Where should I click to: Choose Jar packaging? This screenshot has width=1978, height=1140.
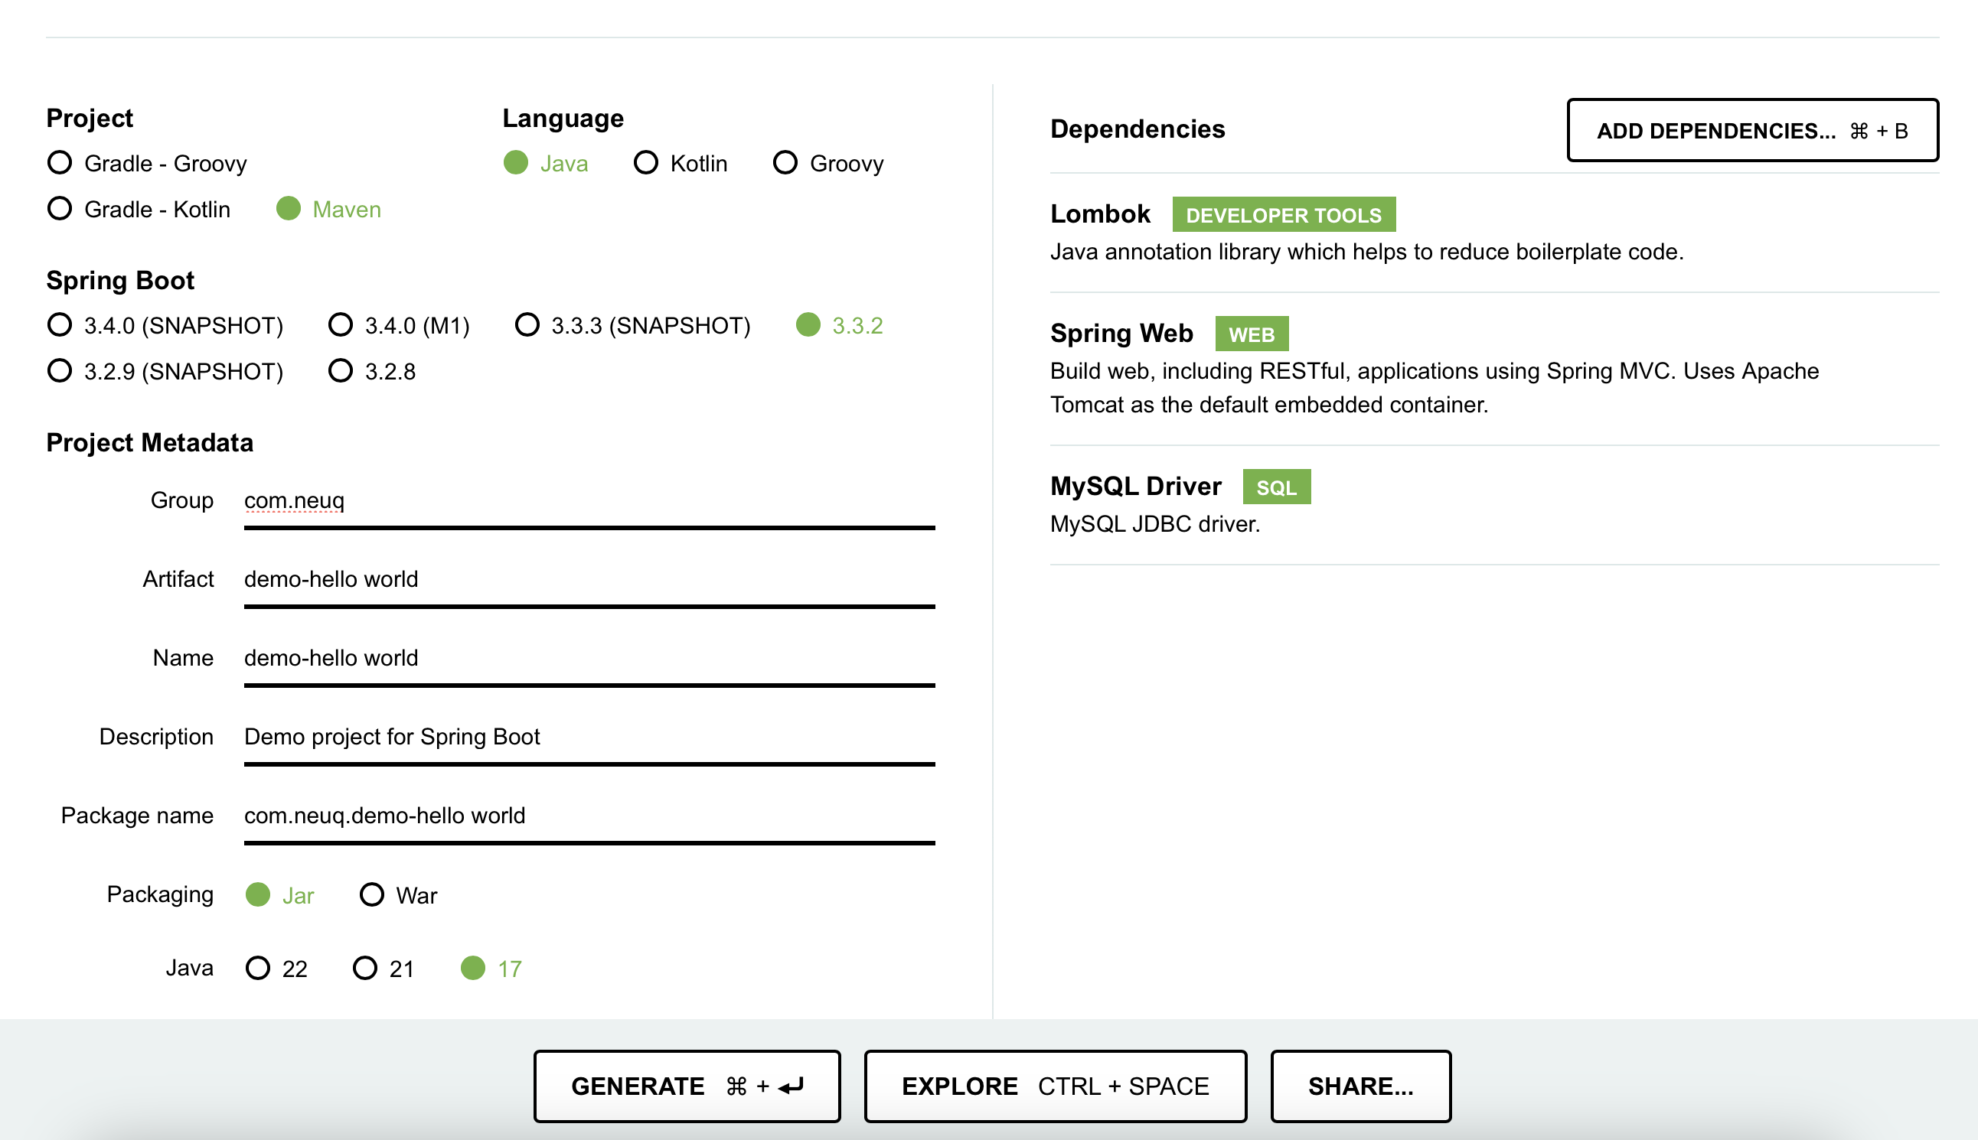click(279, 895)
